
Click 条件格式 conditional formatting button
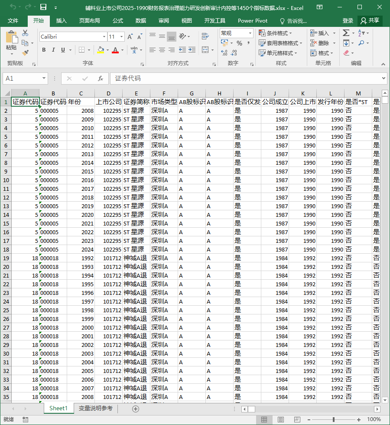tap(276, 33)
